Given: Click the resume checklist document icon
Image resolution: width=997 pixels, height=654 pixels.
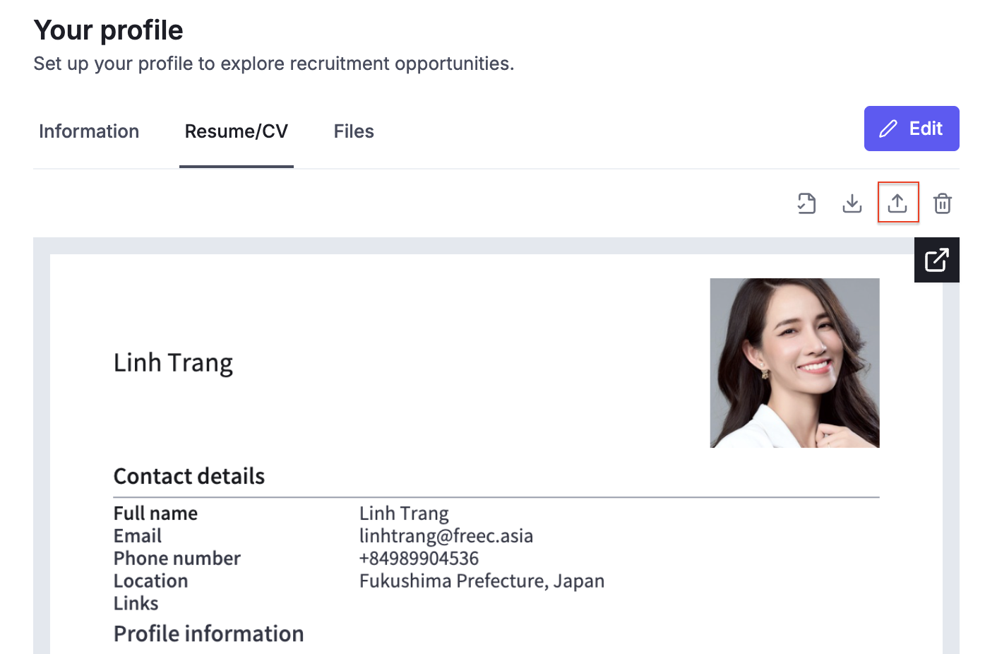Looking at the screenshot, I should point(806,203).
